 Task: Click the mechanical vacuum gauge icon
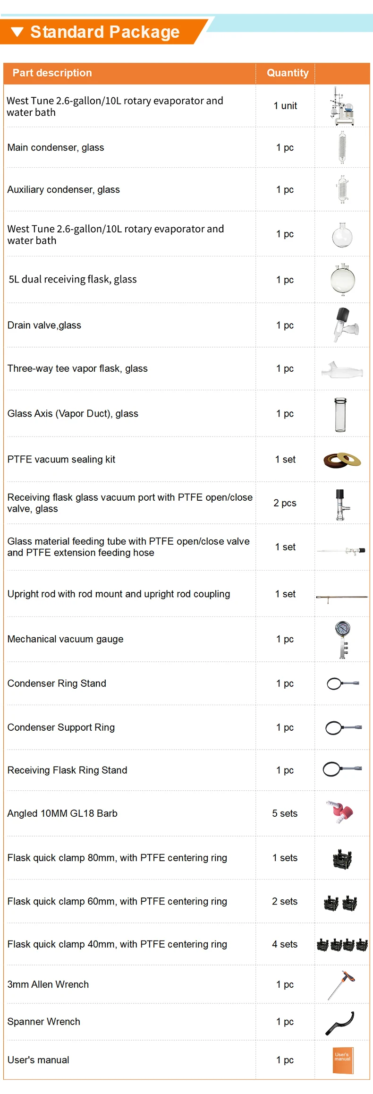pyautogui.click(x=343, y=639)
